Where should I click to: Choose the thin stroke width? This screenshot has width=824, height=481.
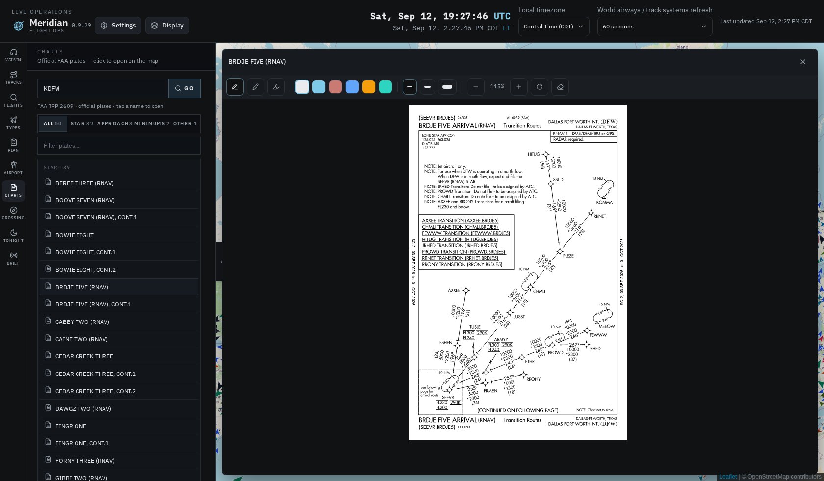(x=410, y=87)
